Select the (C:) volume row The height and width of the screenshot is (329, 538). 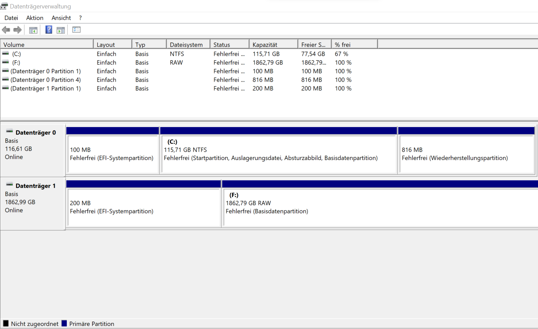tap(189, 54)
